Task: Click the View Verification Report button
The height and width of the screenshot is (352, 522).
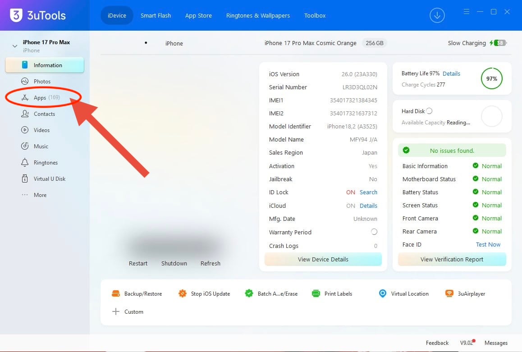Action: [452, 259]
